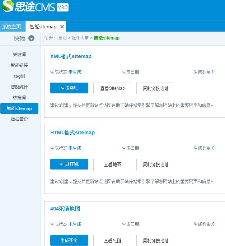Select 热搜词 sidebar item
The width and height of the screenshot is (225, 246).
19,98
